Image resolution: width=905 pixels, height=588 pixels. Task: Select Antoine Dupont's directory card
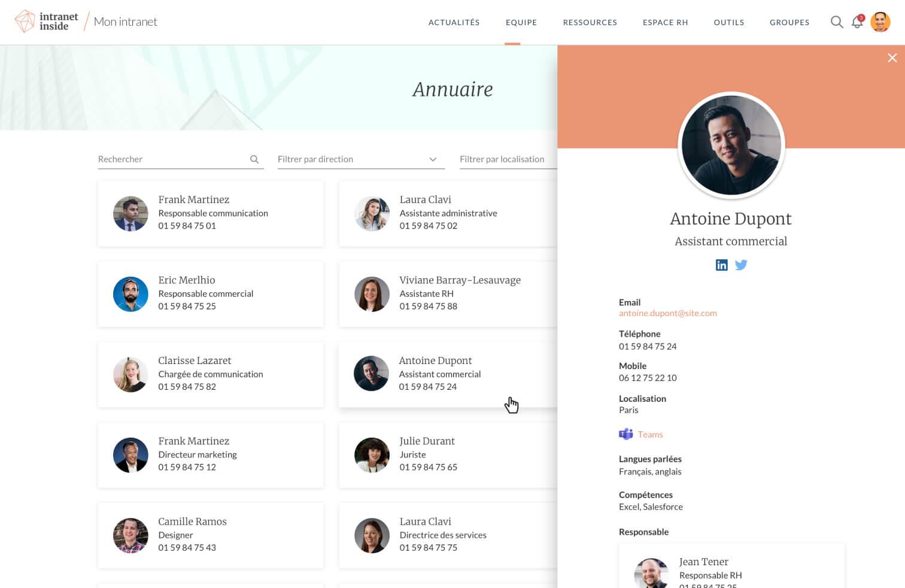[448, 374]
